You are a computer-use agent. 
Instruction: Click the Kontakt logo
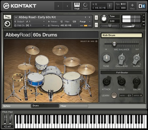(20, 6)
